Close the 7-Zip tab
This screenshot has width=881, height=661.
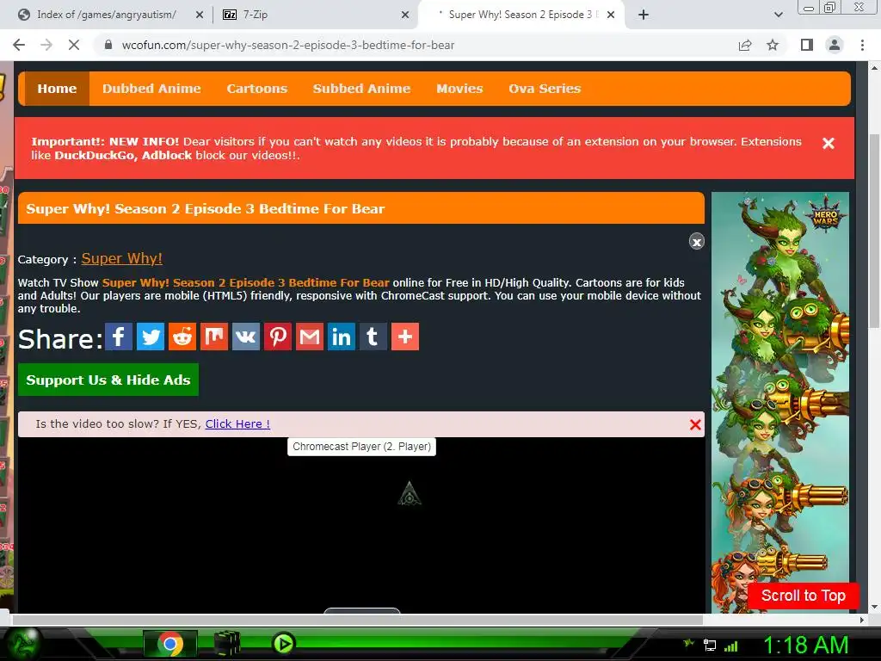405,15
